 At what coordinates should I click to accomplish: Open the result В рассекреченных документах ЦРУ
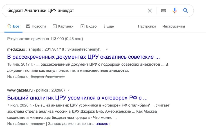pos(83,57)
